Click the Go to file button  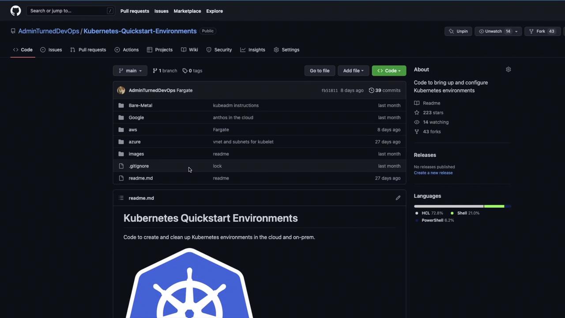pos(320,71)
